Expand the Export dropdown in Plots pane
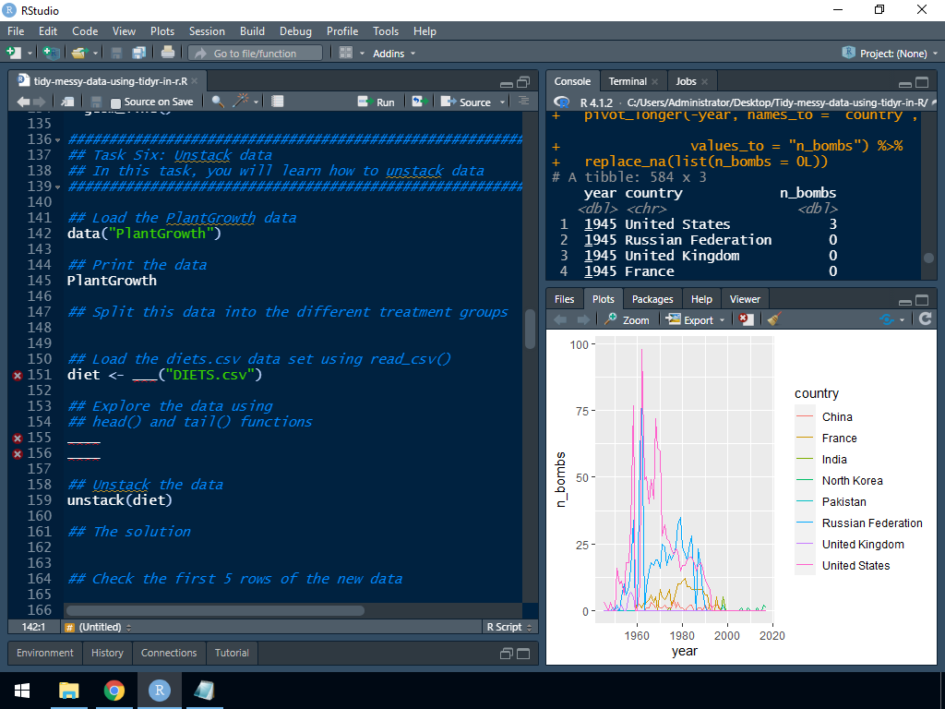The width and height of the screenshot is (945, 709). 697,319
